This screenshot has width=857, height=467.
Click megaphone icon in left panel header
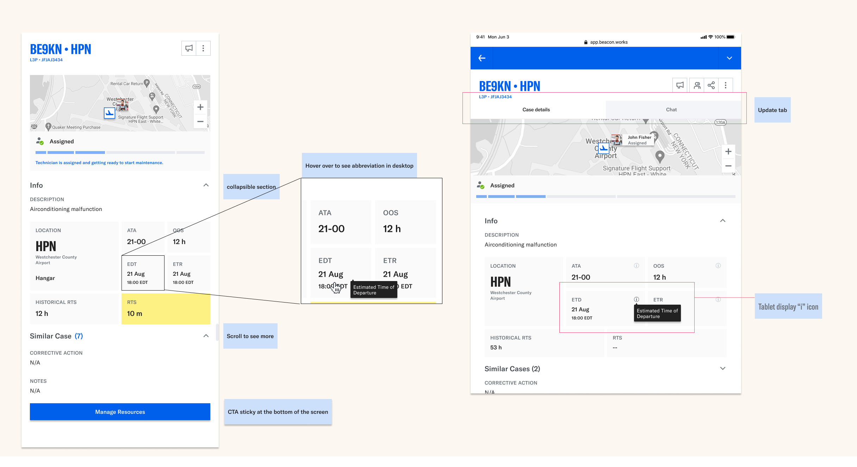coord(189,48)
